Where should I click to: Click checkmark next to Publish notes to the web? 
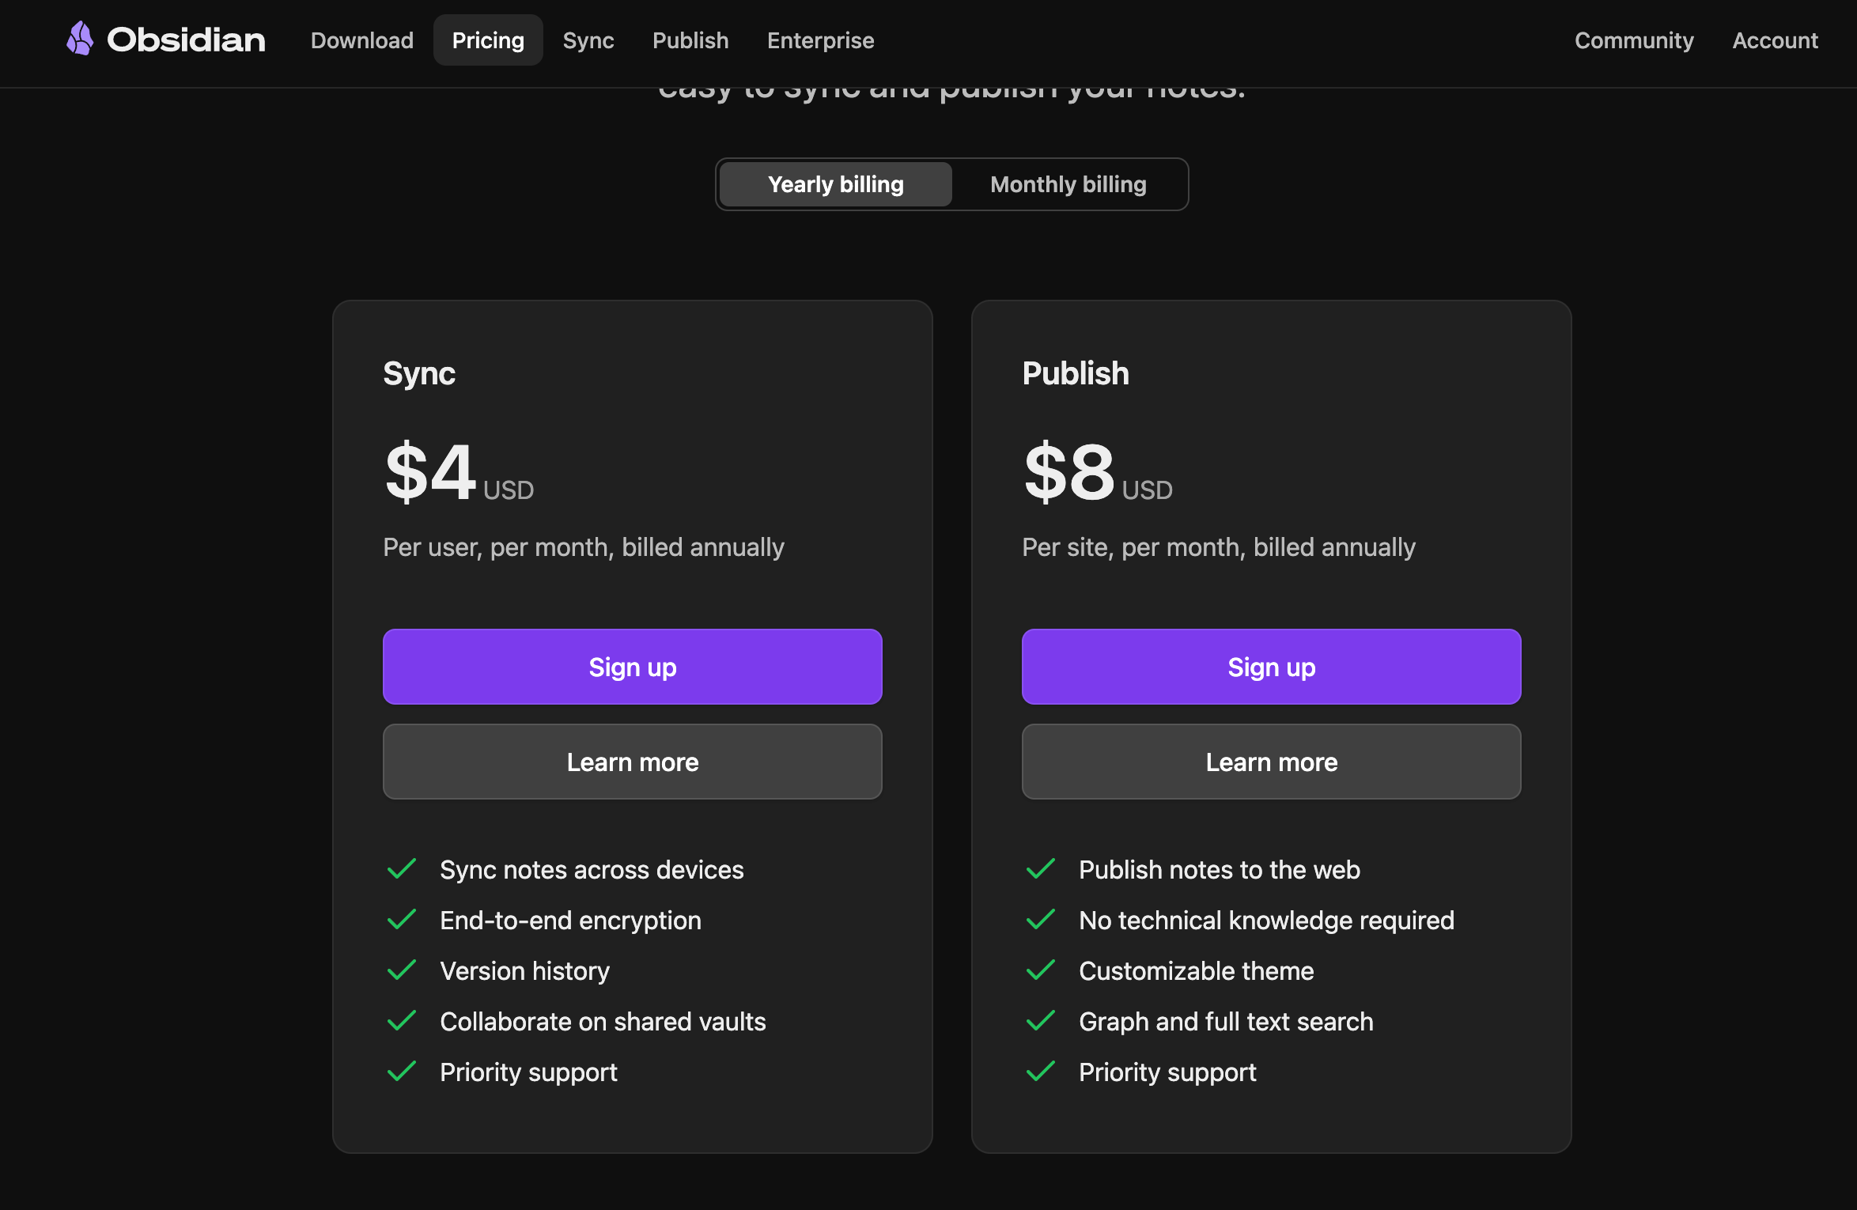coord(1041,869)
